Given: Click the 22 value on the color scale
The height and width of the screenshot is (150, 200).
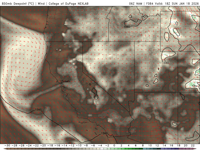Looking at the screenshot, I should [x=193, y=145].
